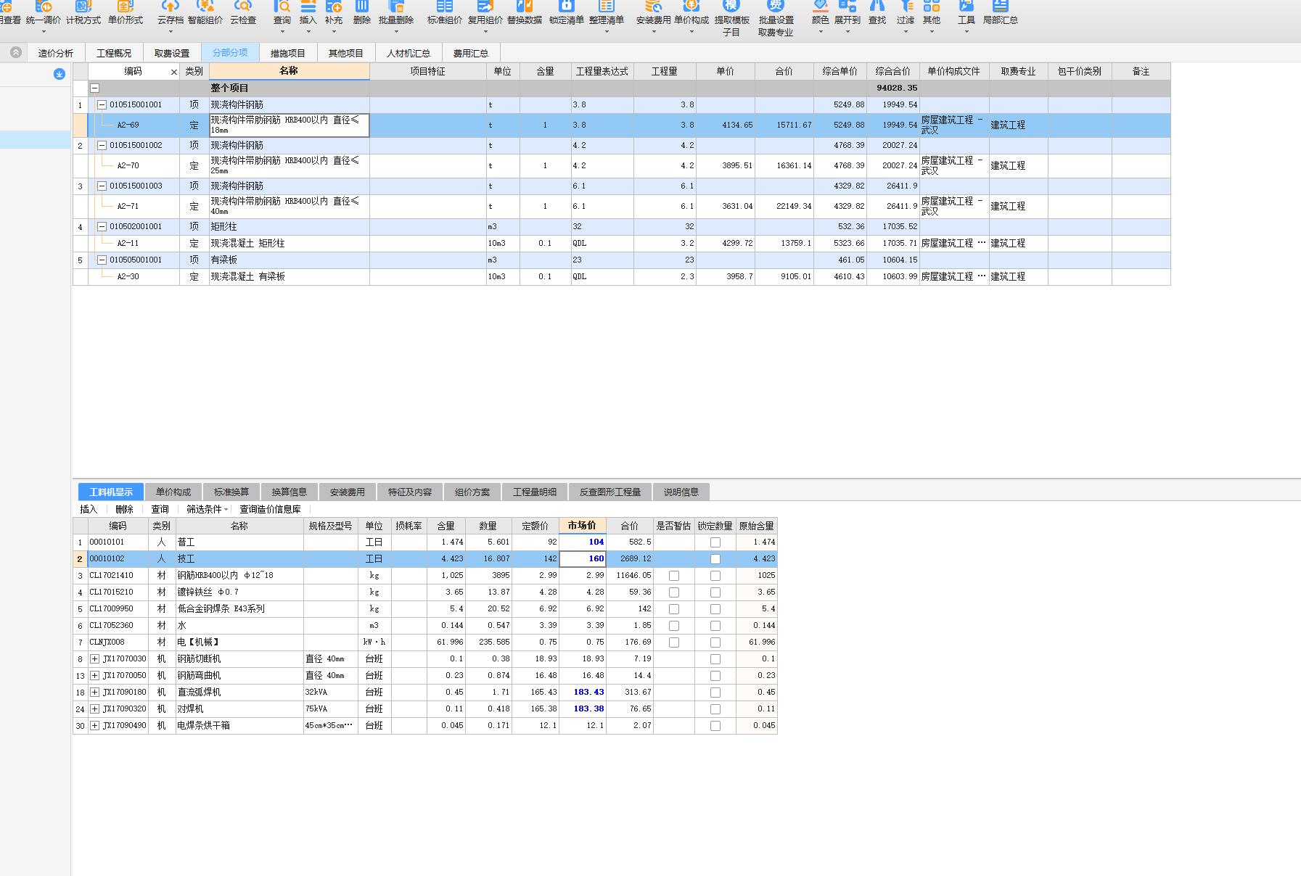Screen dimensions: 1301x876
Task: Click the 批量删除 toolbar icon
Action: coord(396,13)
